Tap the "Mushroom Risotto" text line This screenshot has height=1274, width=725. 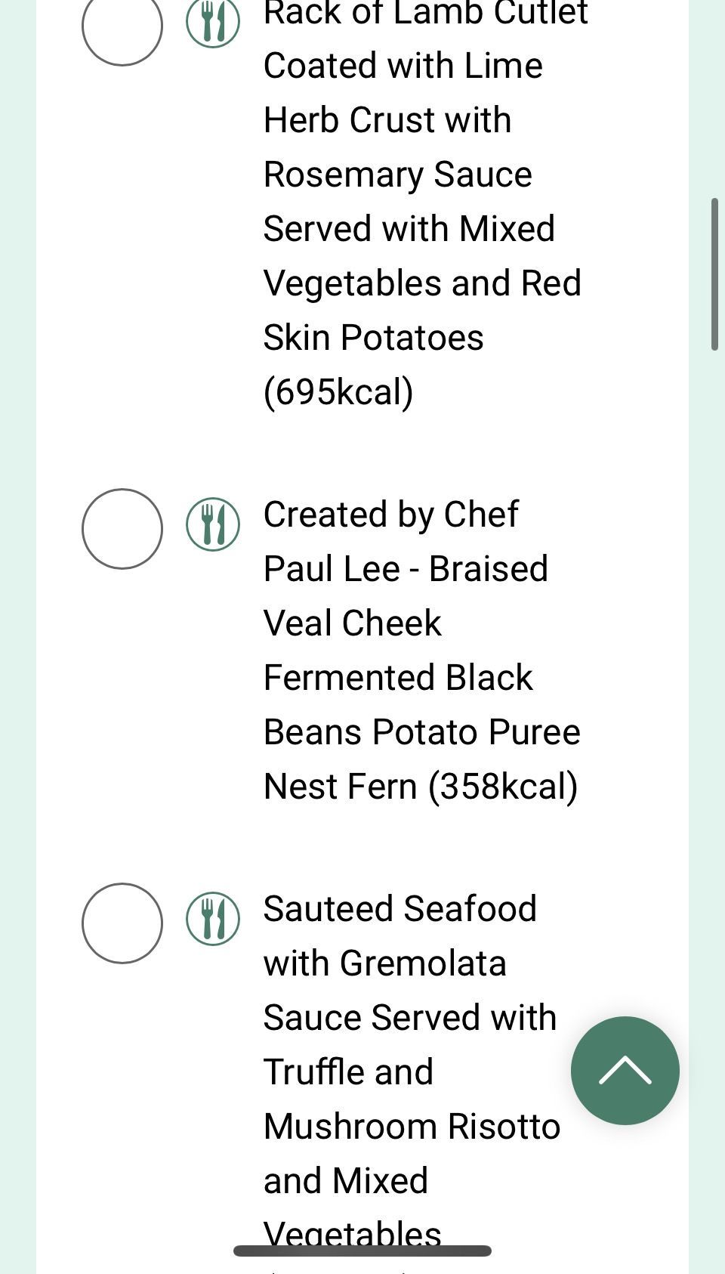tap(412, 1127)
